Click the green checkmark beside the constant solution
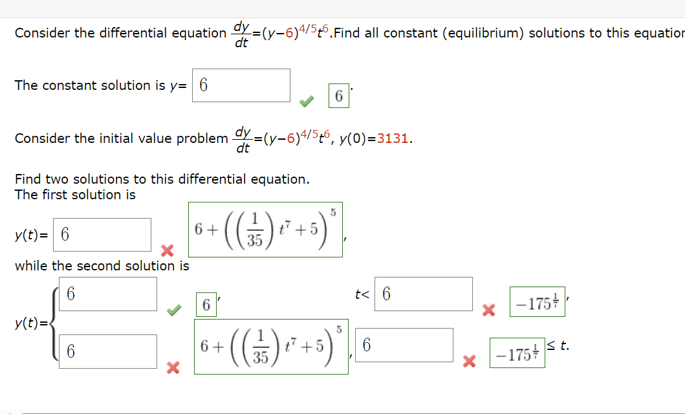Image resolution: width=685 pixels, height=414 pixels. pos(305,101)
